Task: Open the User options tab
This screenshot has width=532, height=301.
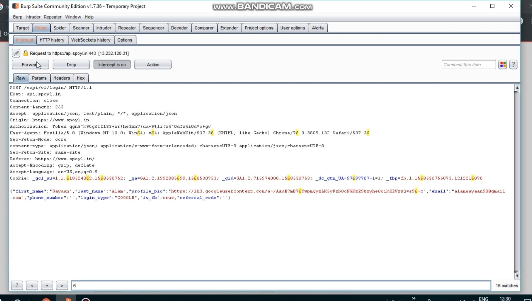Action: (x=293, y=28)
